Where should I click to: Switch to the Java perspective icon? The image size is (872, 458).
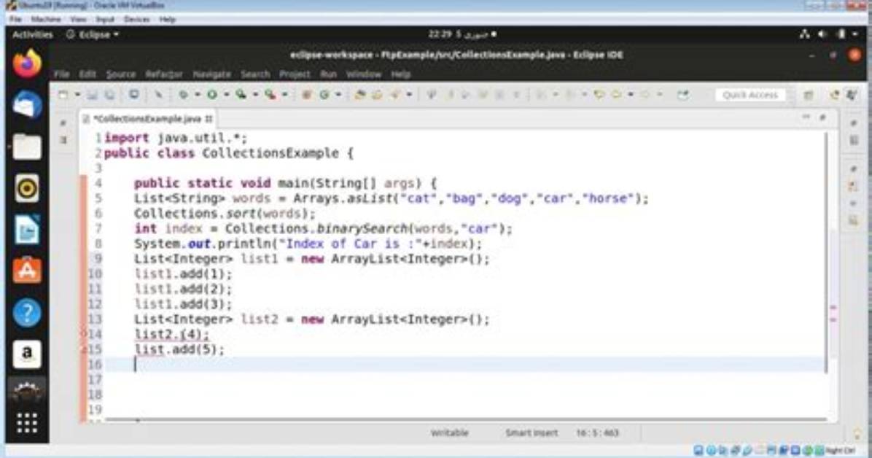(834, 95)
